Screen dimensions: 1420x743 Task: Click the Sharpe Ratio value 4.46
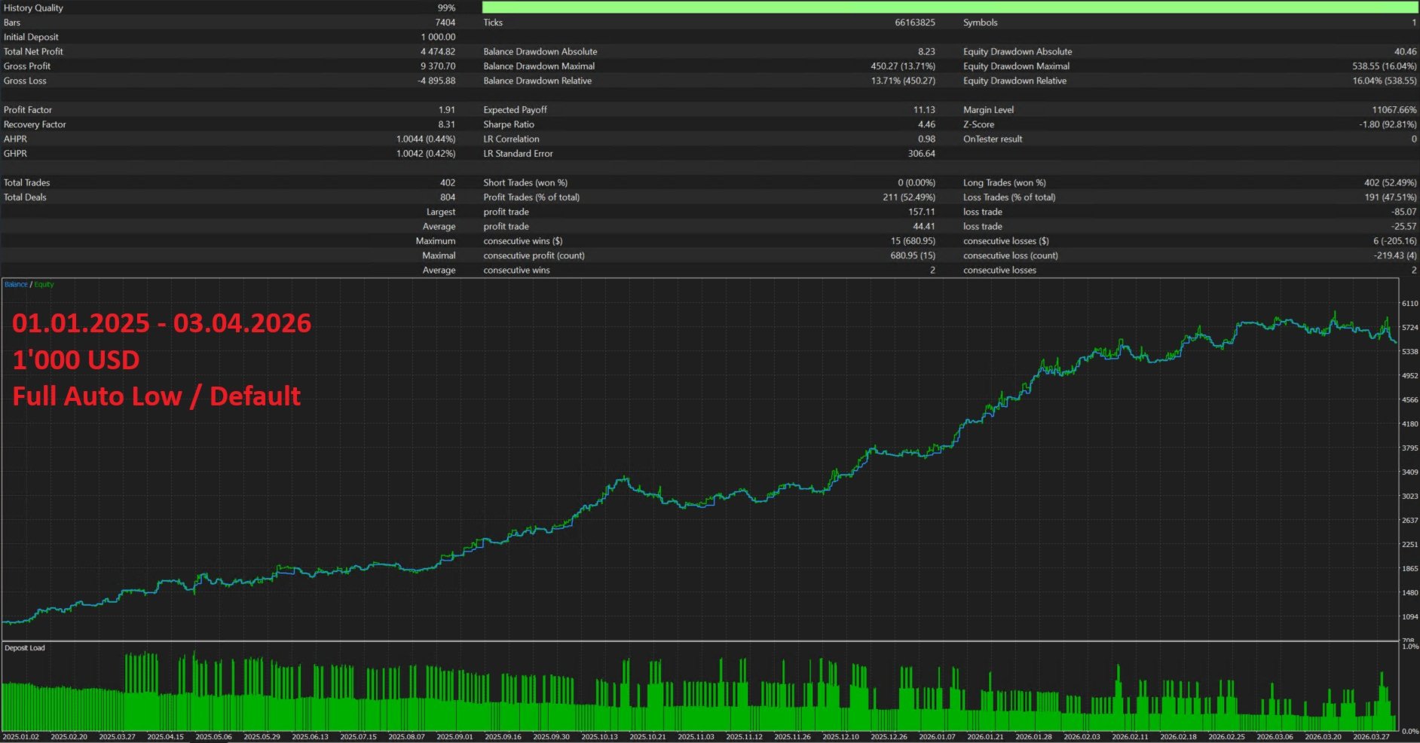926,124
